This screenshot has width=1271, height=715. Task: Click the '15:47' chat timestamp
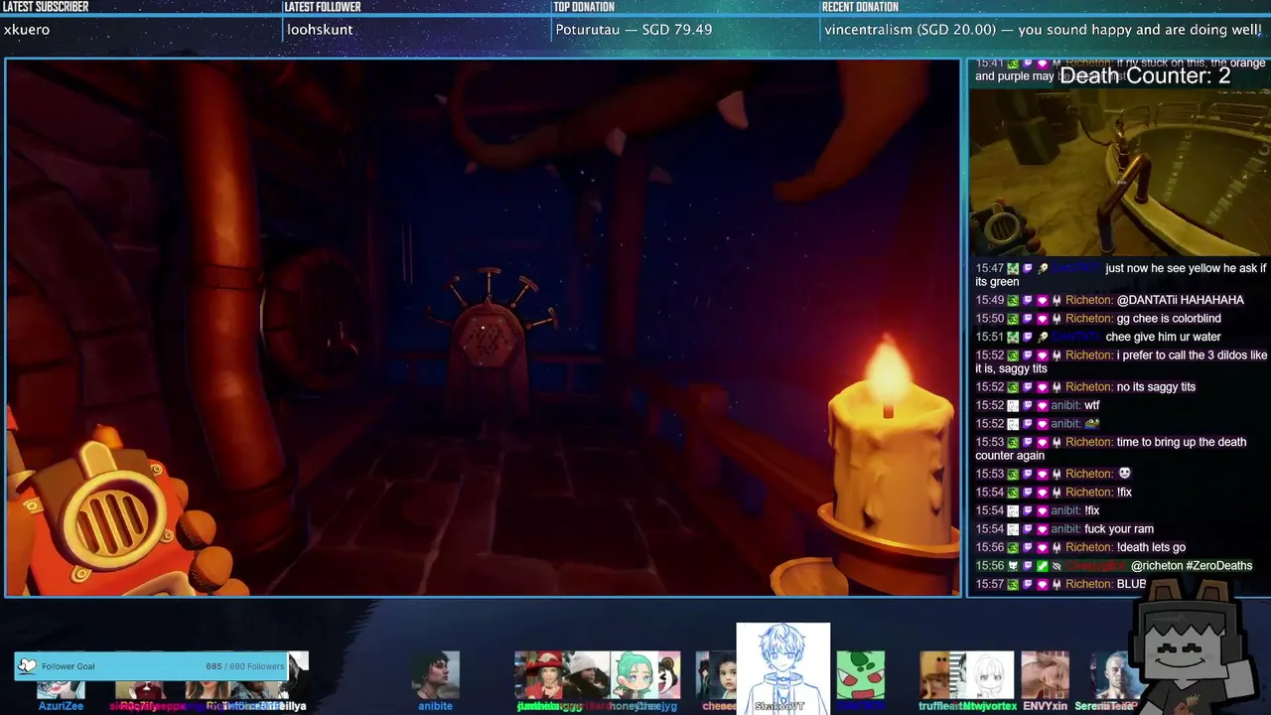tap(990, 269)
